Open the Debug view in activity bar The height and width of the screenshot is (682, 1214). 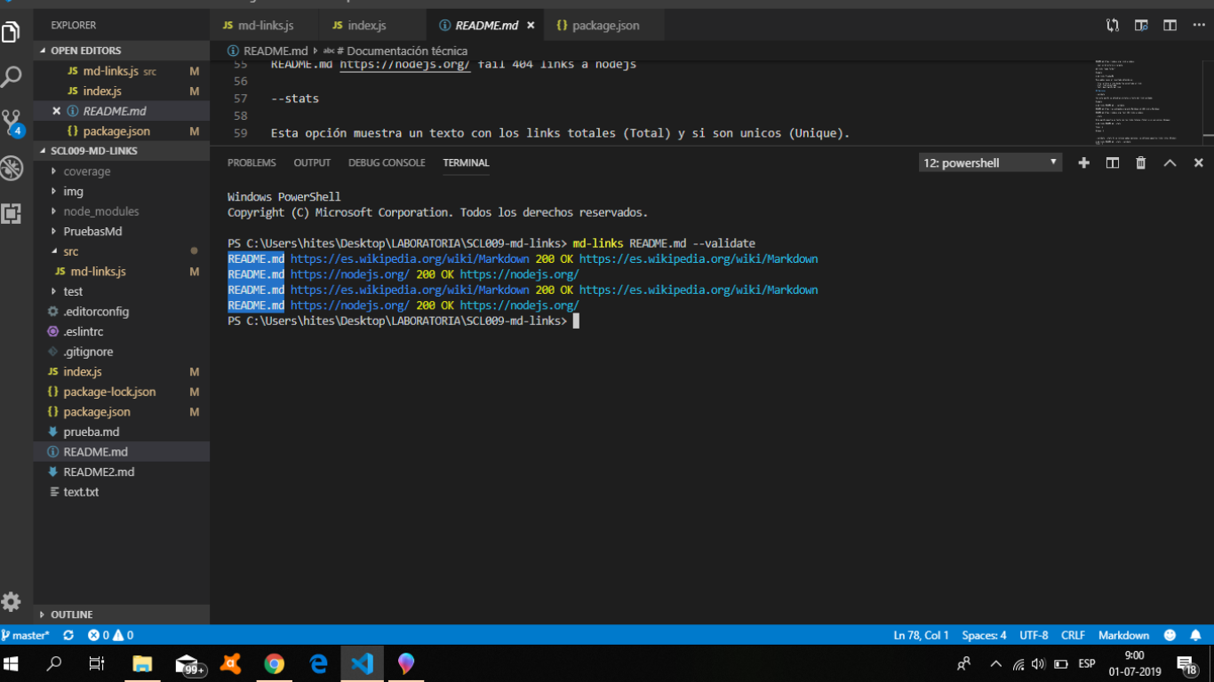pos(11,167)
